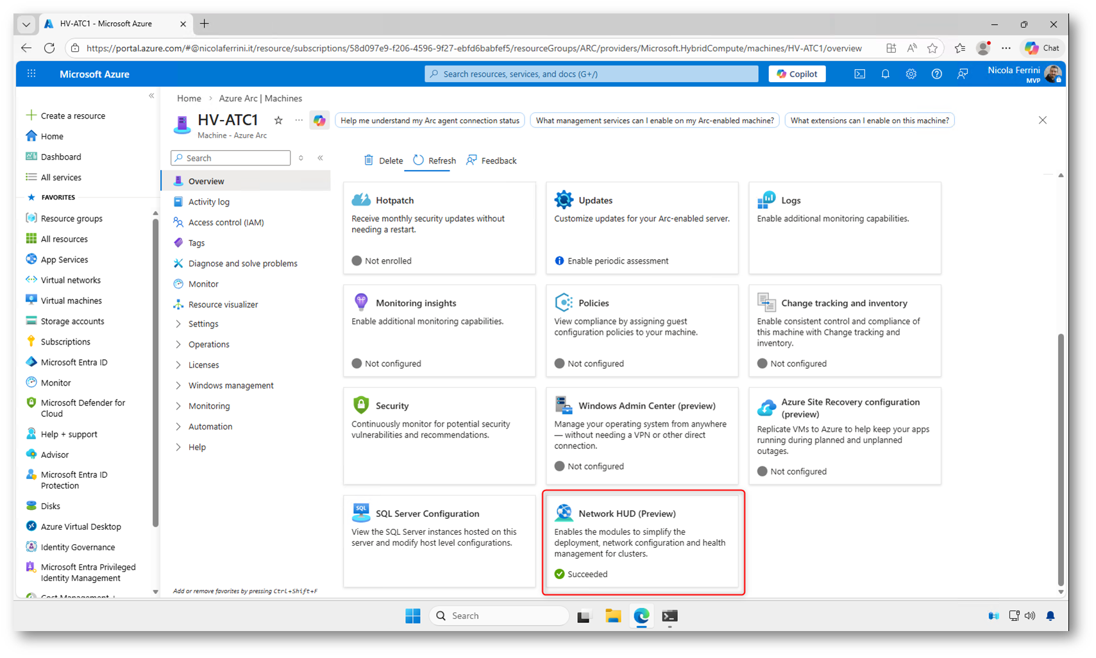Viewport: 1096px width, 658px height.
Task: Open the account menu for Nicola Ferrini
Action: pos(1025,74)
